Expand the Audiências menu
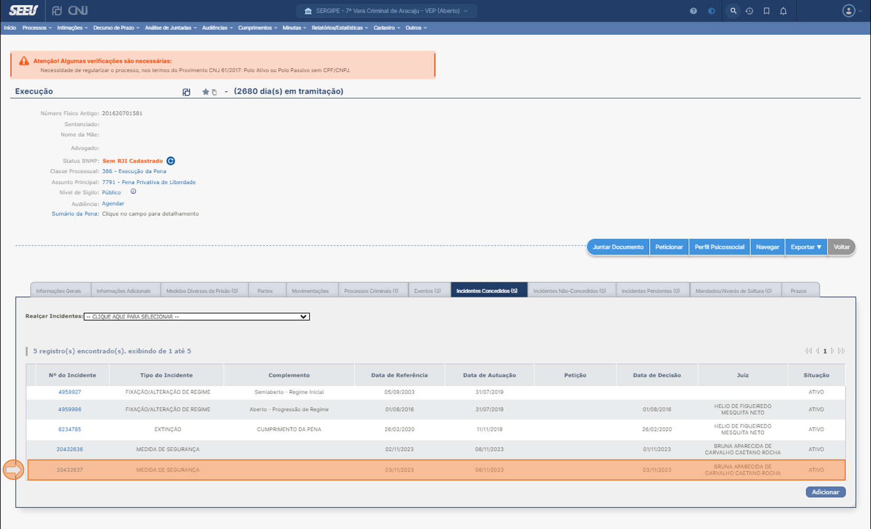This screenshot has width=871, height=529. [217, 28]
